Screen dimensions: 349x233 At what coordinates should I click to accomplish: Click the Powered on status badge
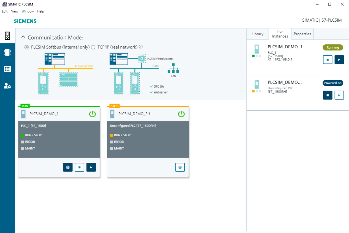point(333,83)
